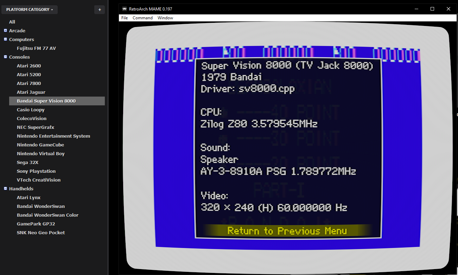
Task: Click the 'Zilog Z80 3.579545MHz' text
Action: tap(259, 124)
